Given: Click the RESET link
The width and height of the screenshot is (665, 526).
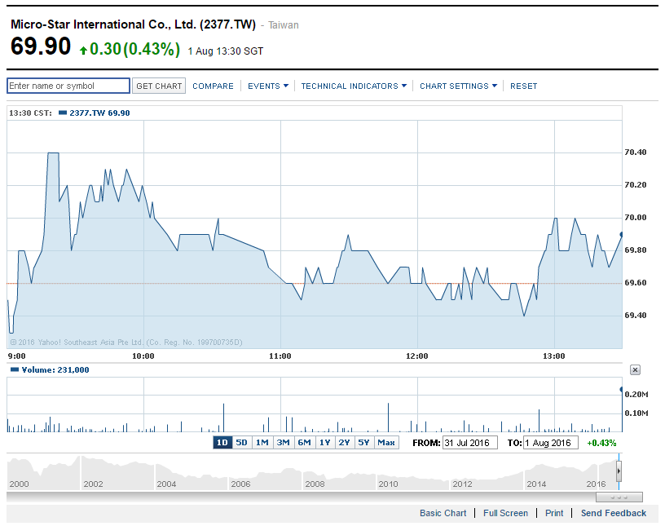Looking at the screenshot, I should pyautogui.click(x=523, y=86).
